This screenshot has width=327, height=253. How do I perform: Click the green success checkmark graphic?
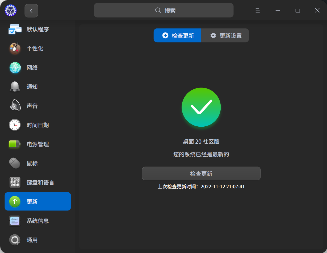[201, 107]
